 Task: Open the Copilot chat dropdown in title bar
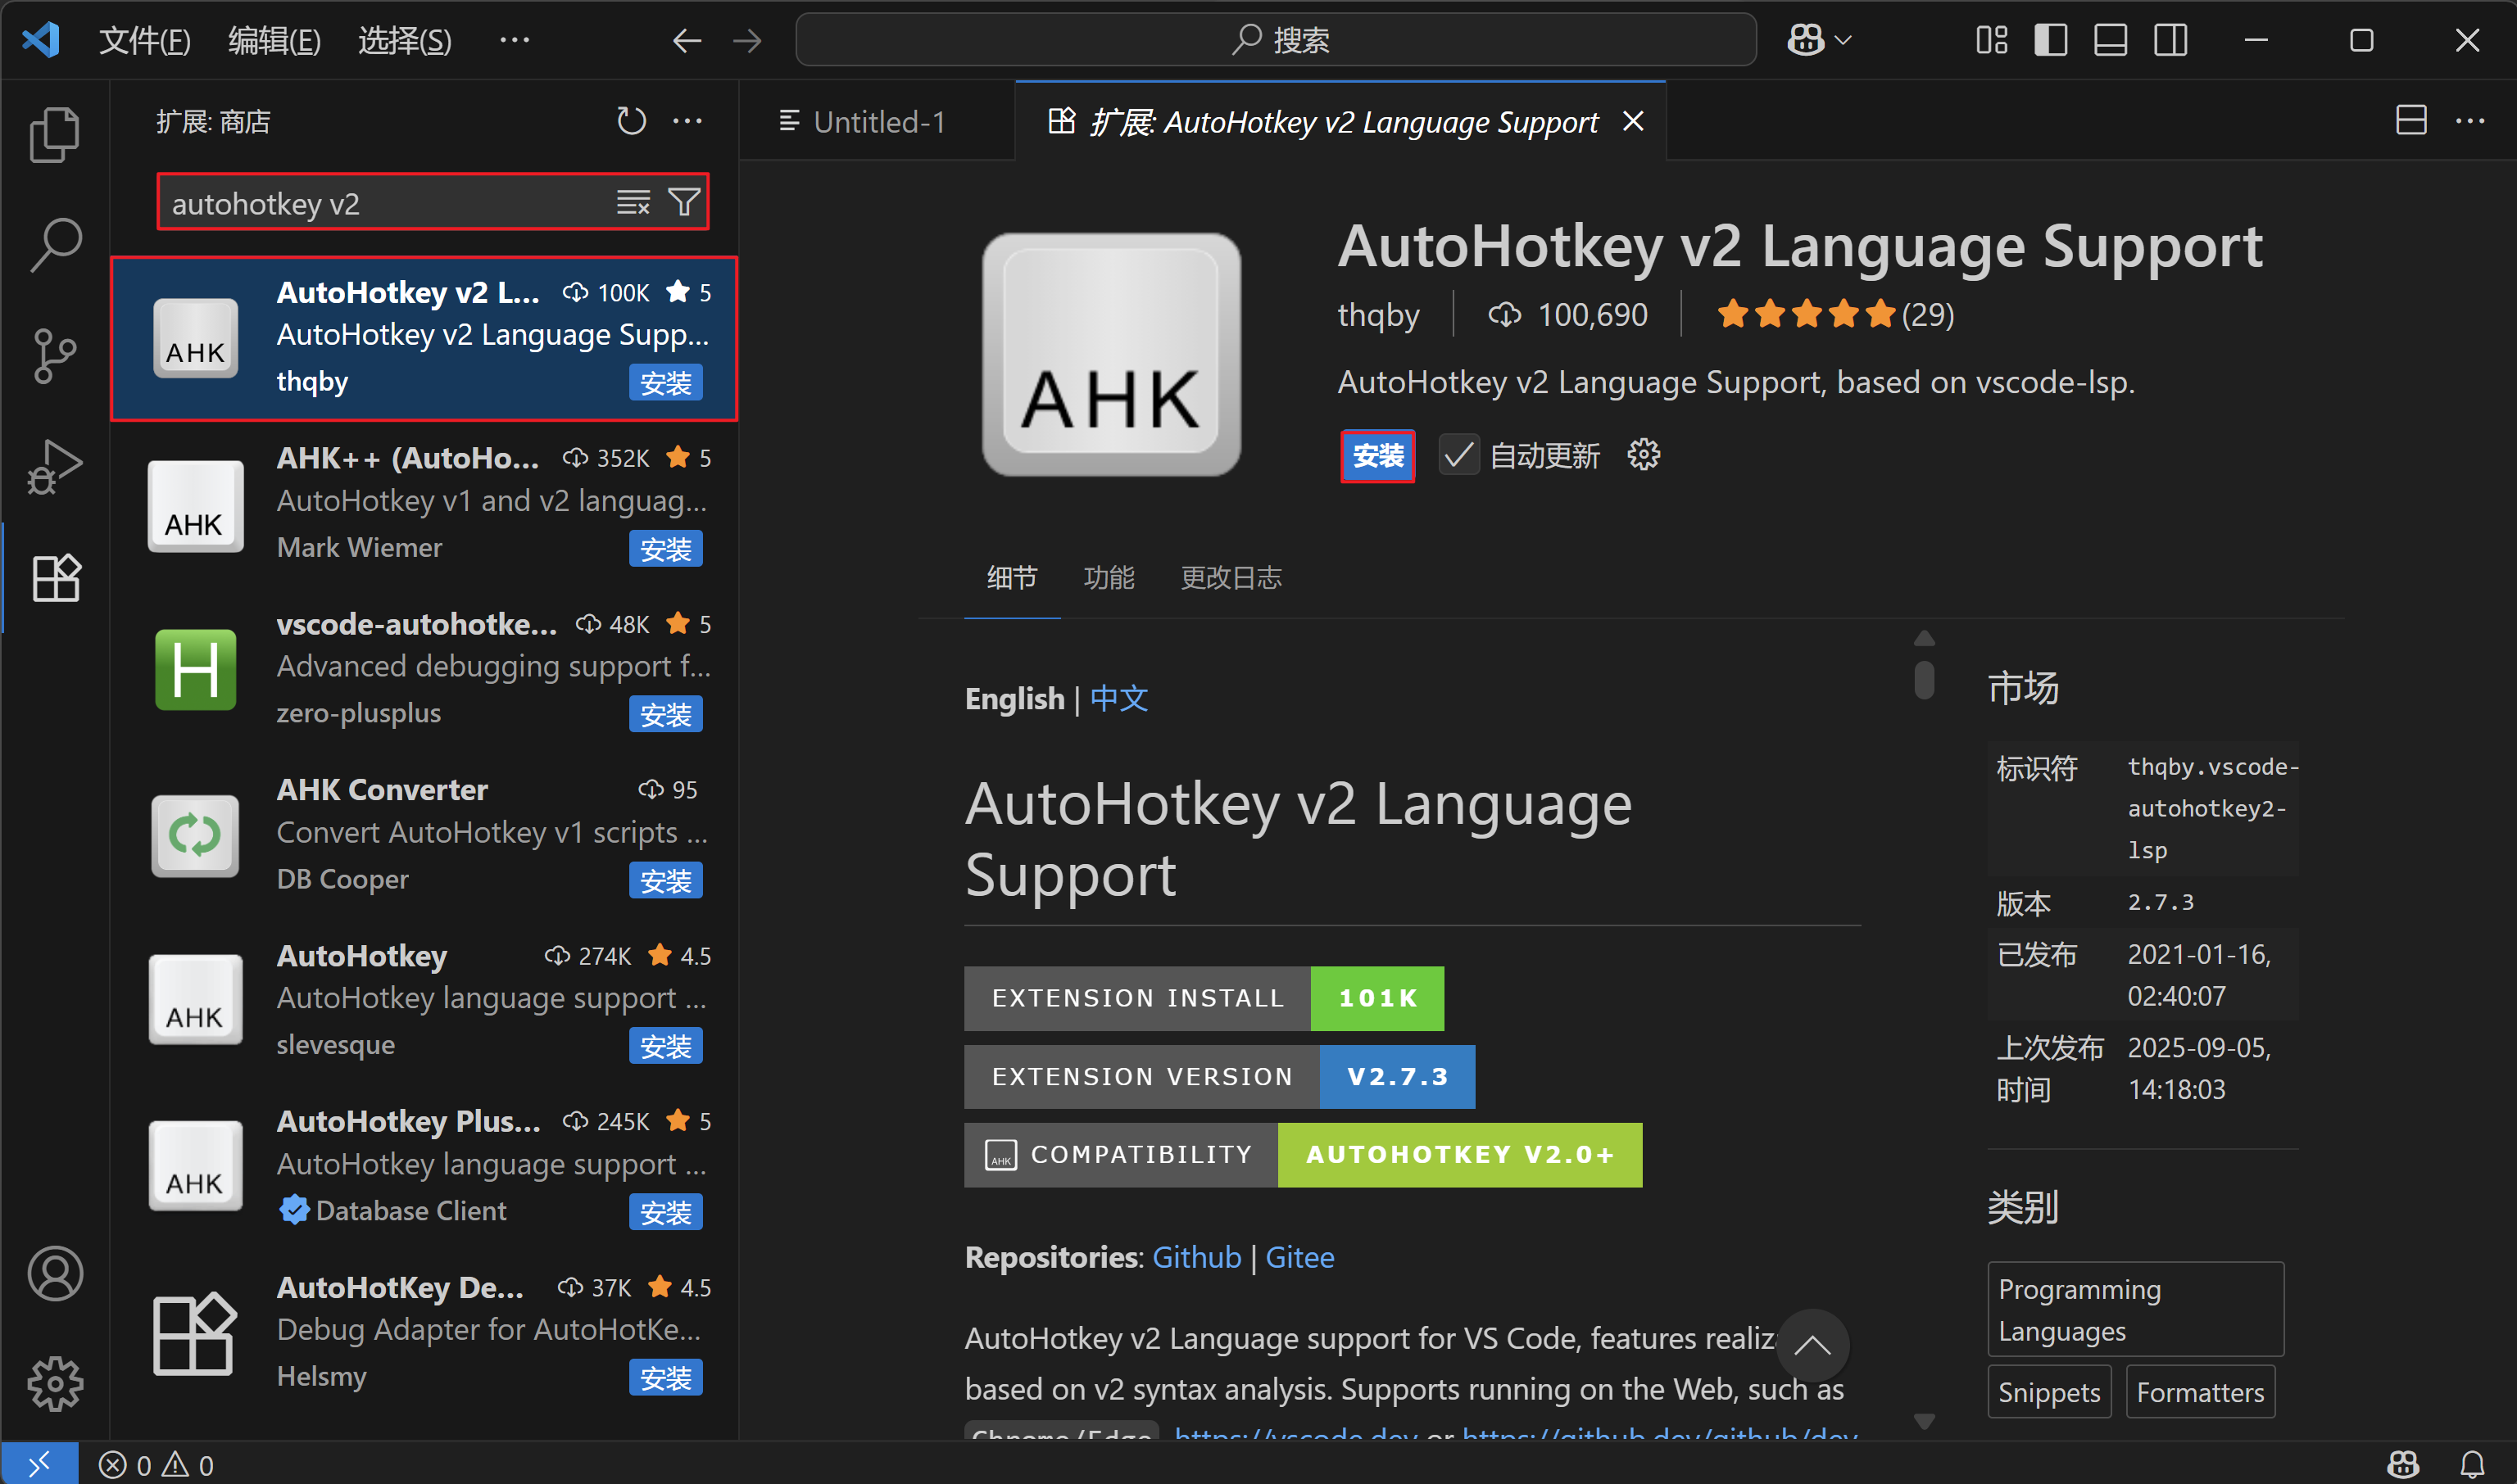point(1820,40)
